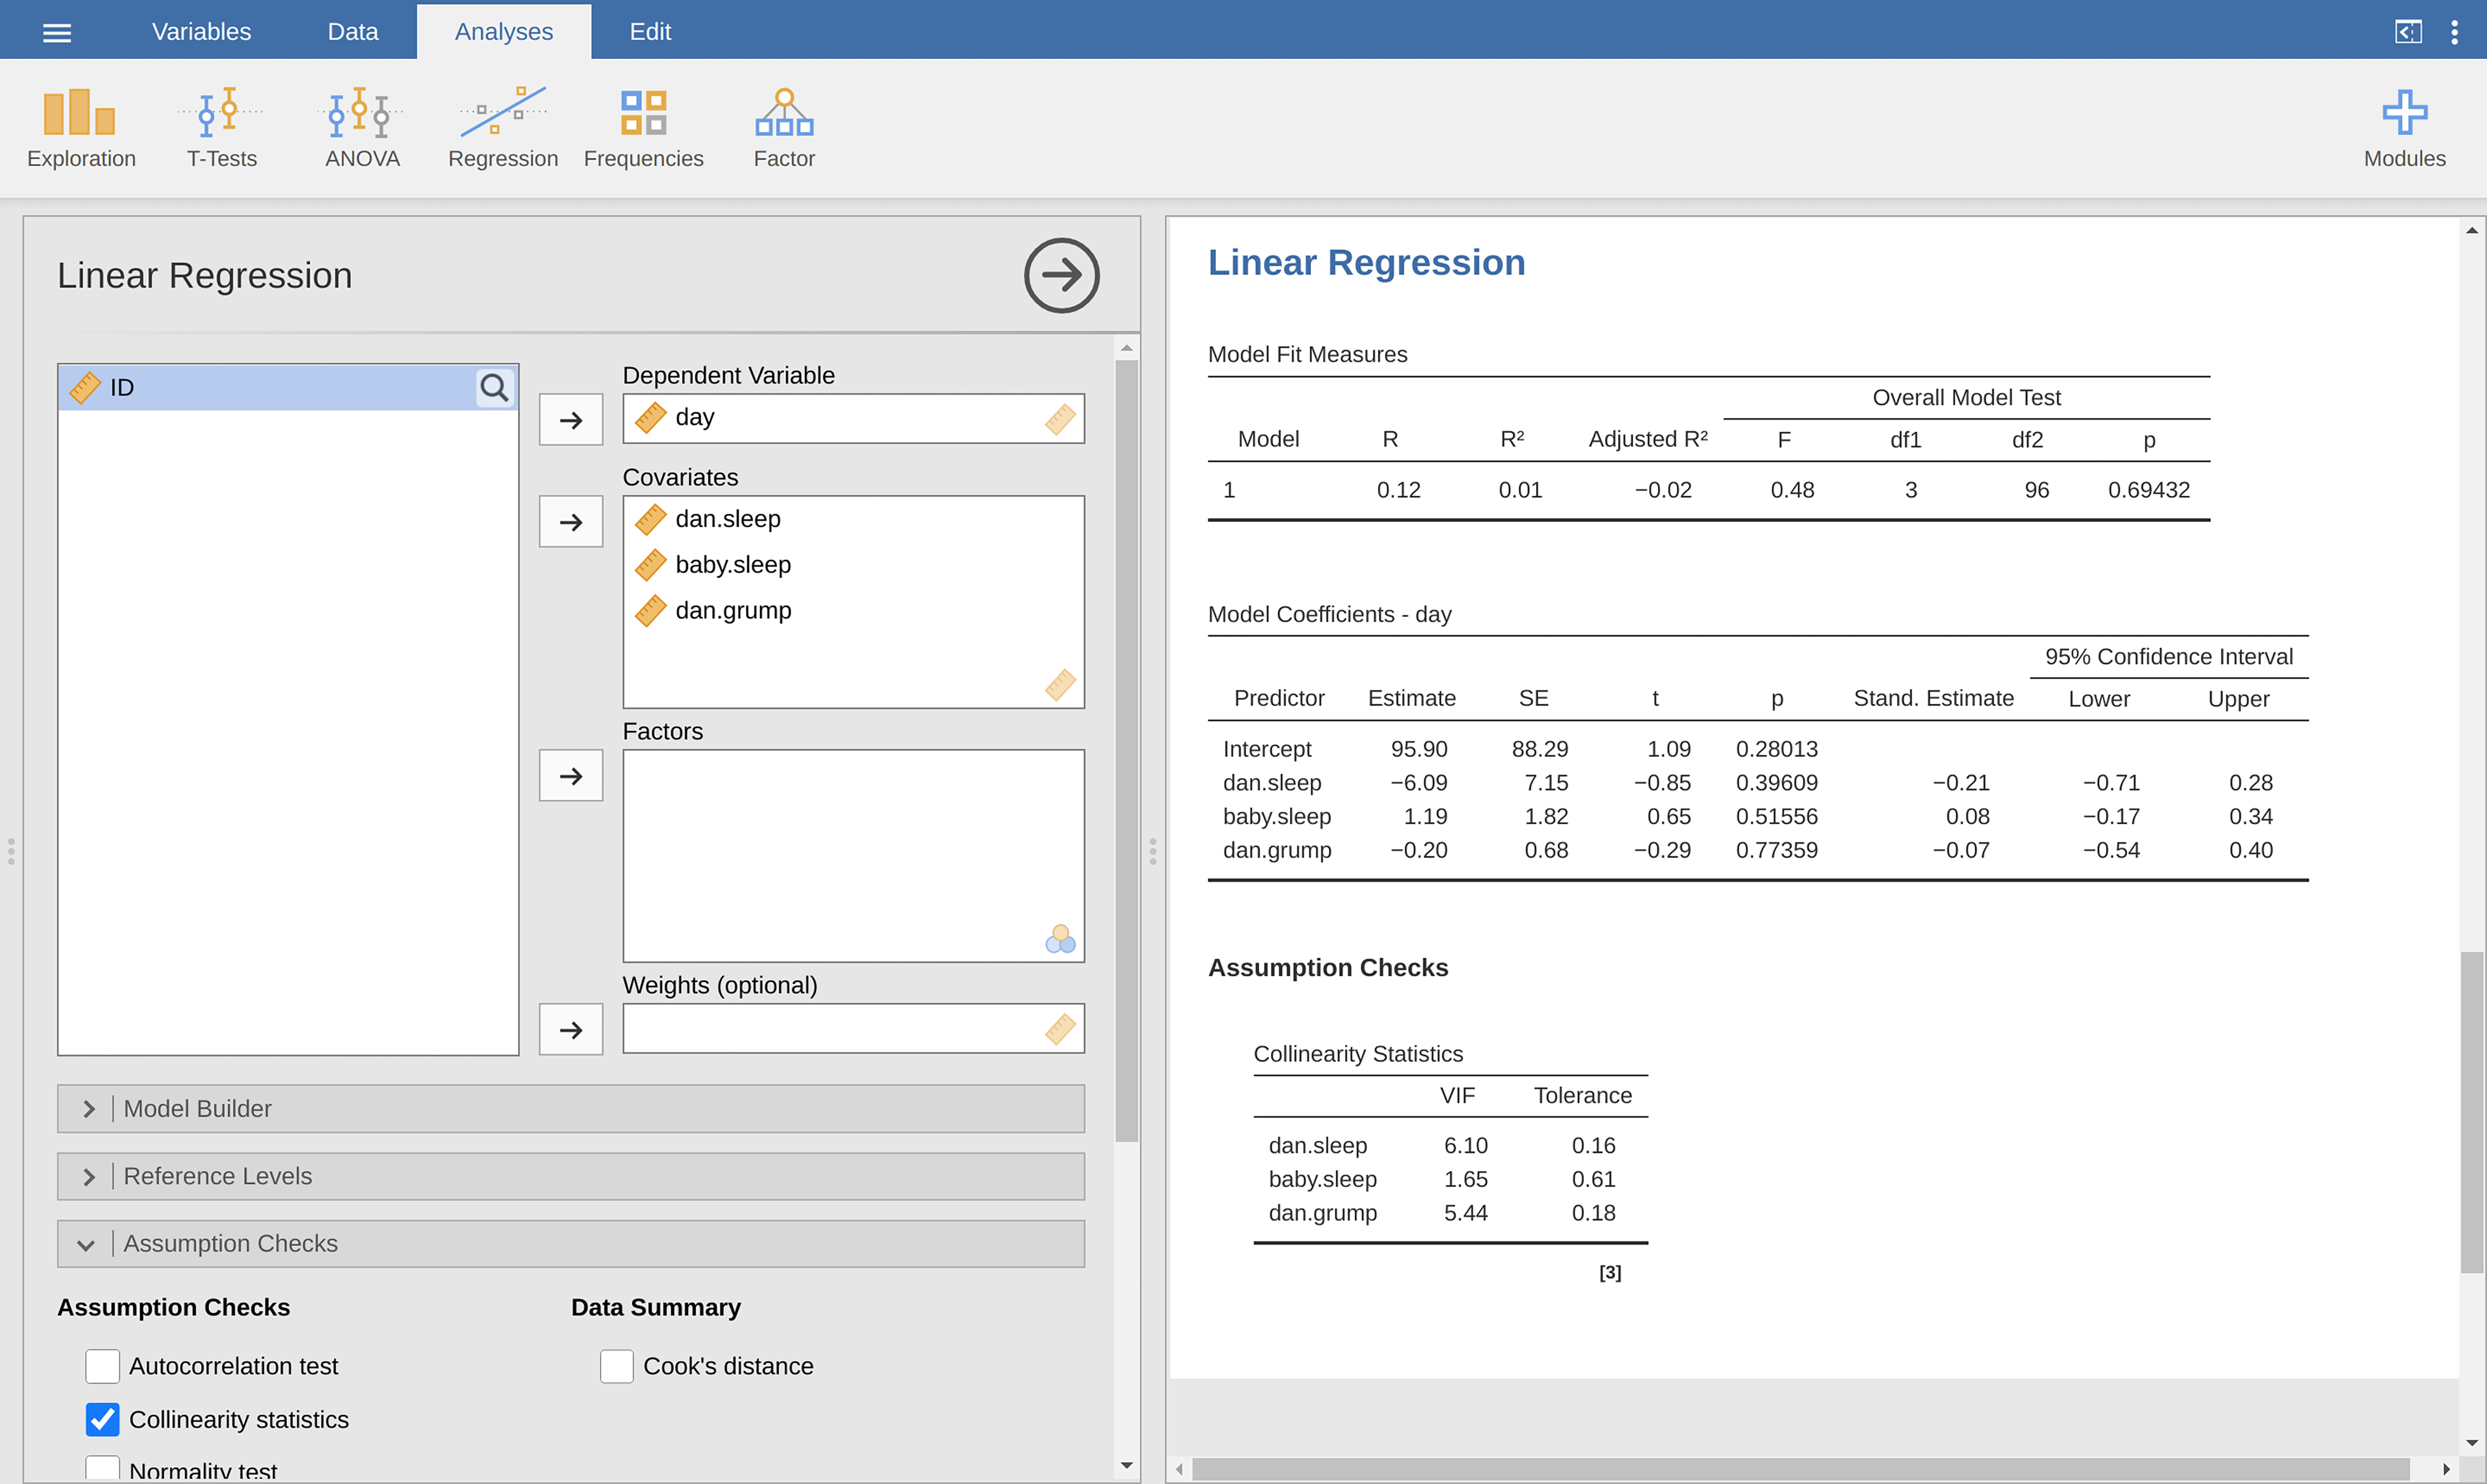Switch to the Variables tab
Image resolution: width=2487 pixels, height=1484 pixels.
[201, 31]
